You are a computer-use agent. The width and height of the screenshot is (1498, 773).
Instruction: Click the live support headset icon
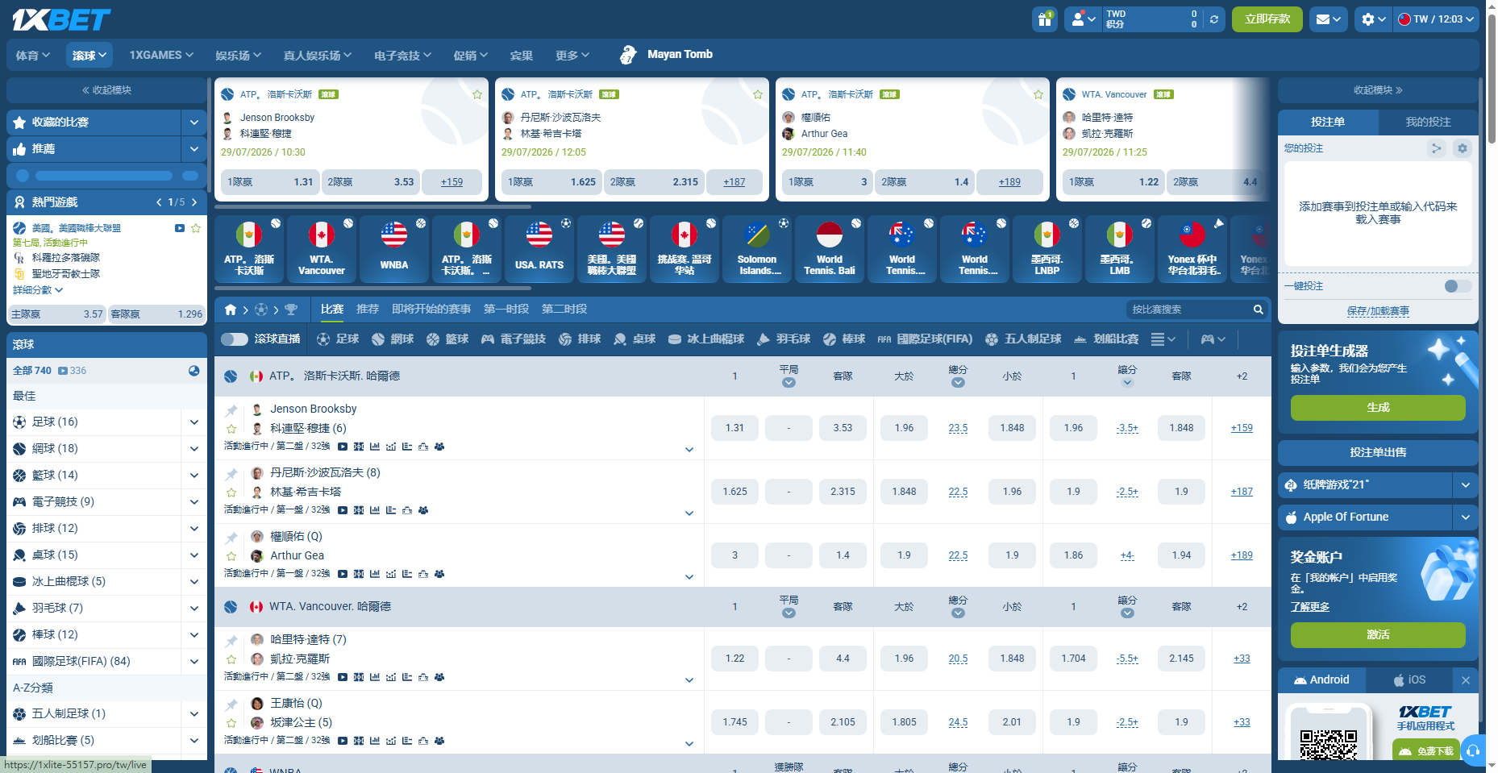1473,750
